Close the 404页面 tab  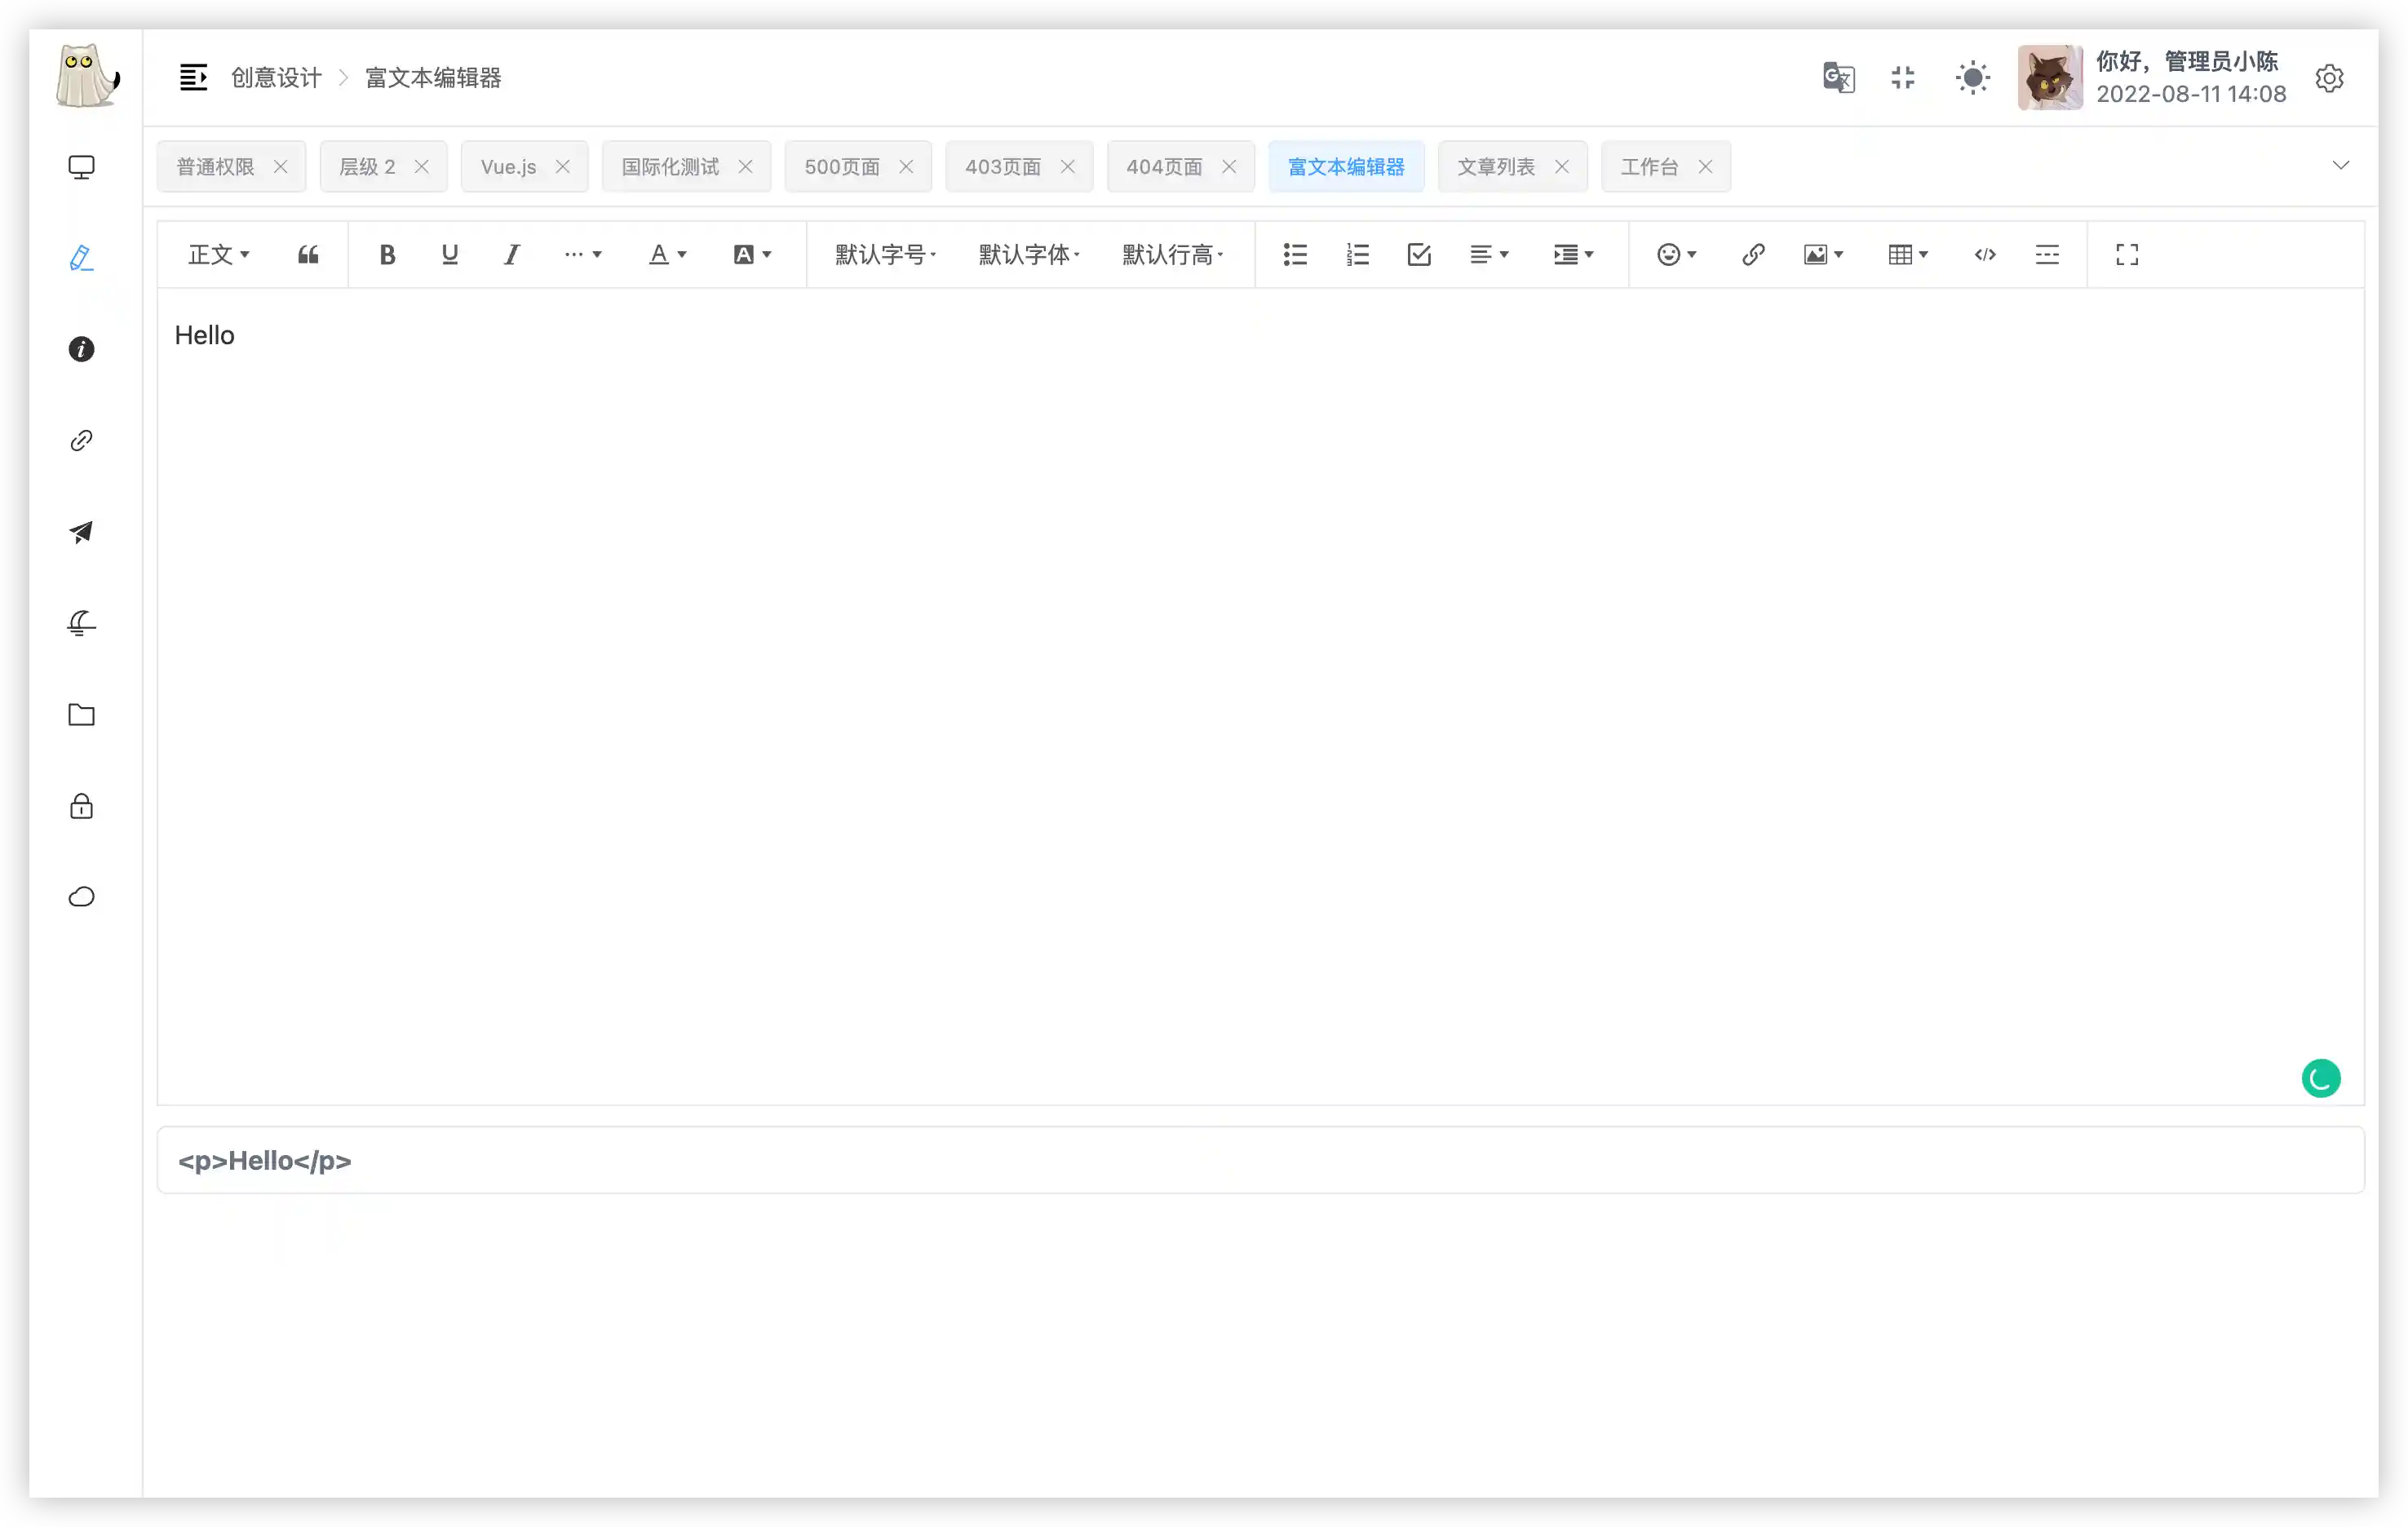click(1230, 166)
